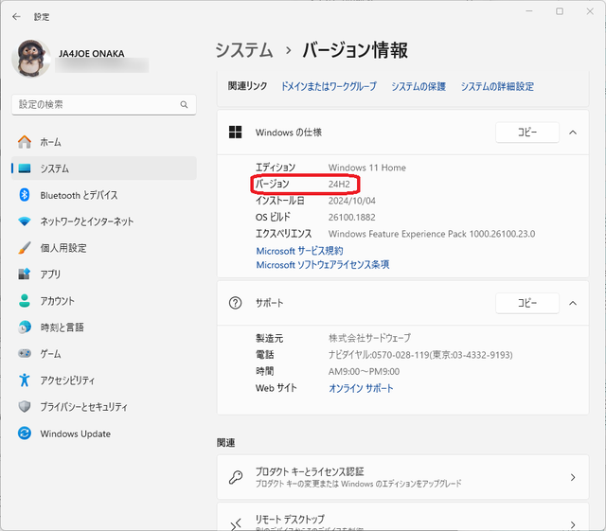Image resolution: width=606 pixels, height=531 pixels.
Task: Open the プライバシーとセキュリティ shield icon
Action: point(25,407)
